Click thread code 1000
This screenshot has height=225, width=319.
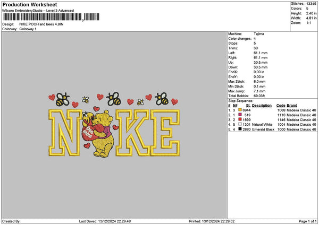[x=281, y=129]
